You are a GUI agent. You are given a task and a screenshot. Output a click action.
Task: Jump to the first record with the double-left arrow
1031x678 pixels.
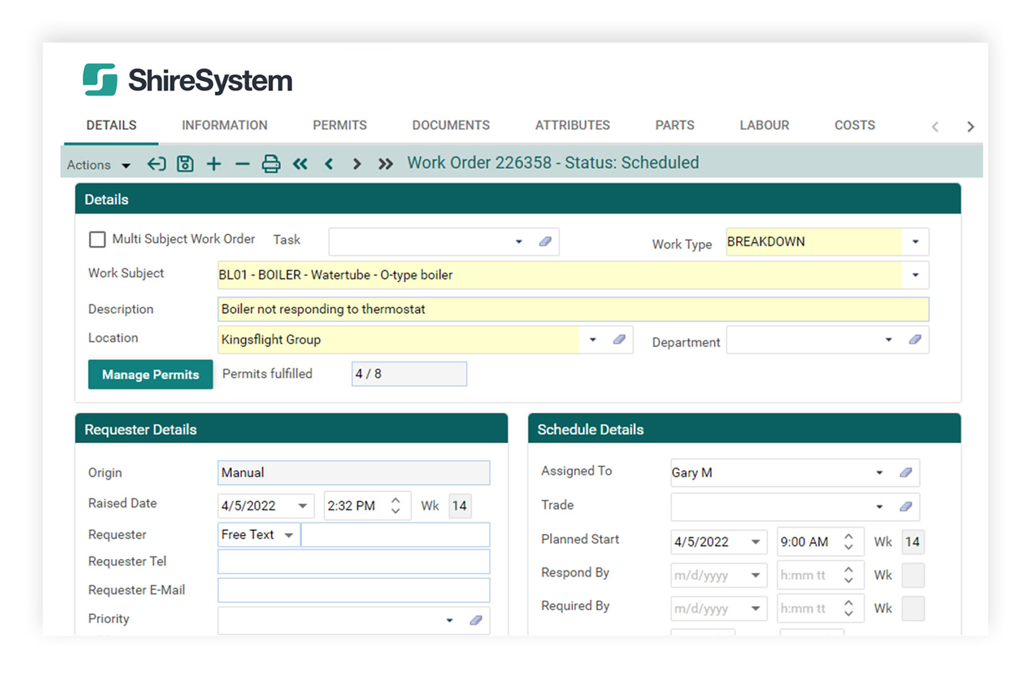click(300, 164)
